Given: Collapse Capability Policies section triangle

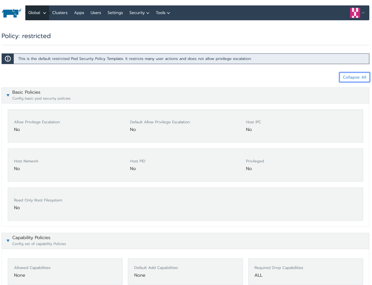Looking at the screenshot, I should coord(8,241).
